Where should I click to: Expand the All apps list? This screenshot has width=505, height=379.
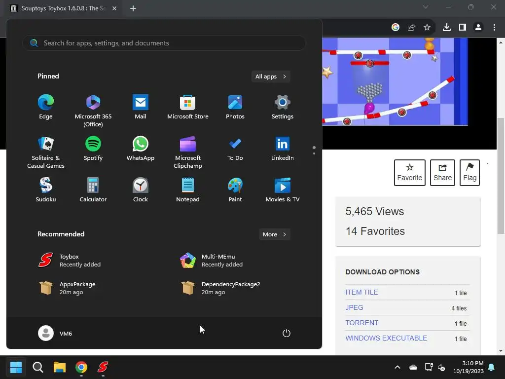pos(271,76)
